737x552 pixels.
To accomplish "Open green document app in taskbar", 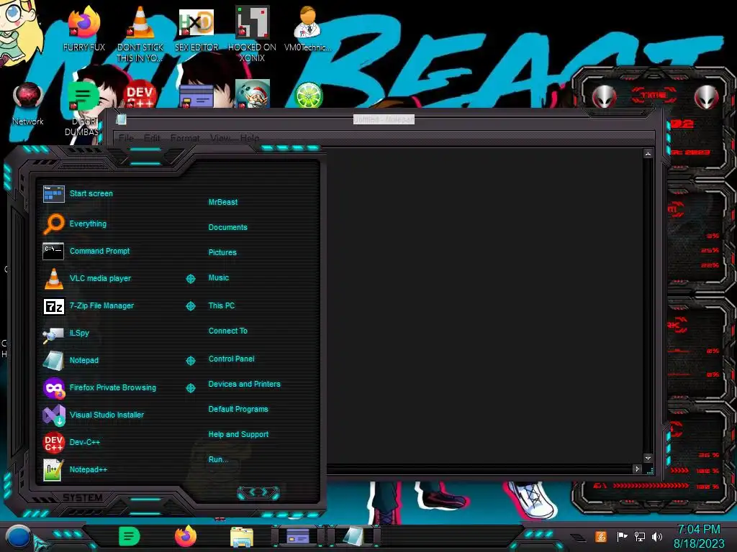I will point(129,536).
